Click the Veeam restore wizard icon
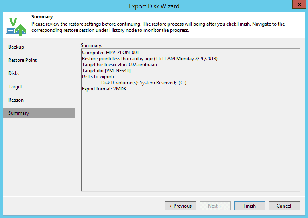 click(x=16, y=25)
